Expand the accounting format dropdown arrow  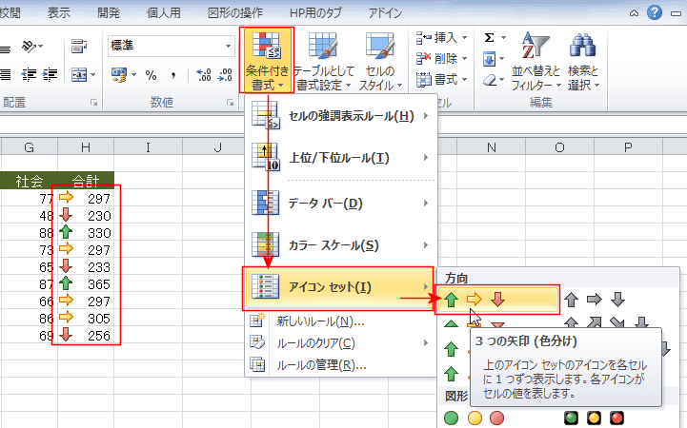tap(133, 75)
